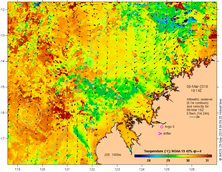Click the -14 latitude axis label

click(3, 61)
